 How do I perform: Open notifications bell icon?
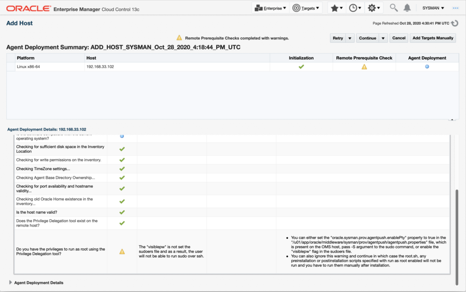[x=407, y=8]
